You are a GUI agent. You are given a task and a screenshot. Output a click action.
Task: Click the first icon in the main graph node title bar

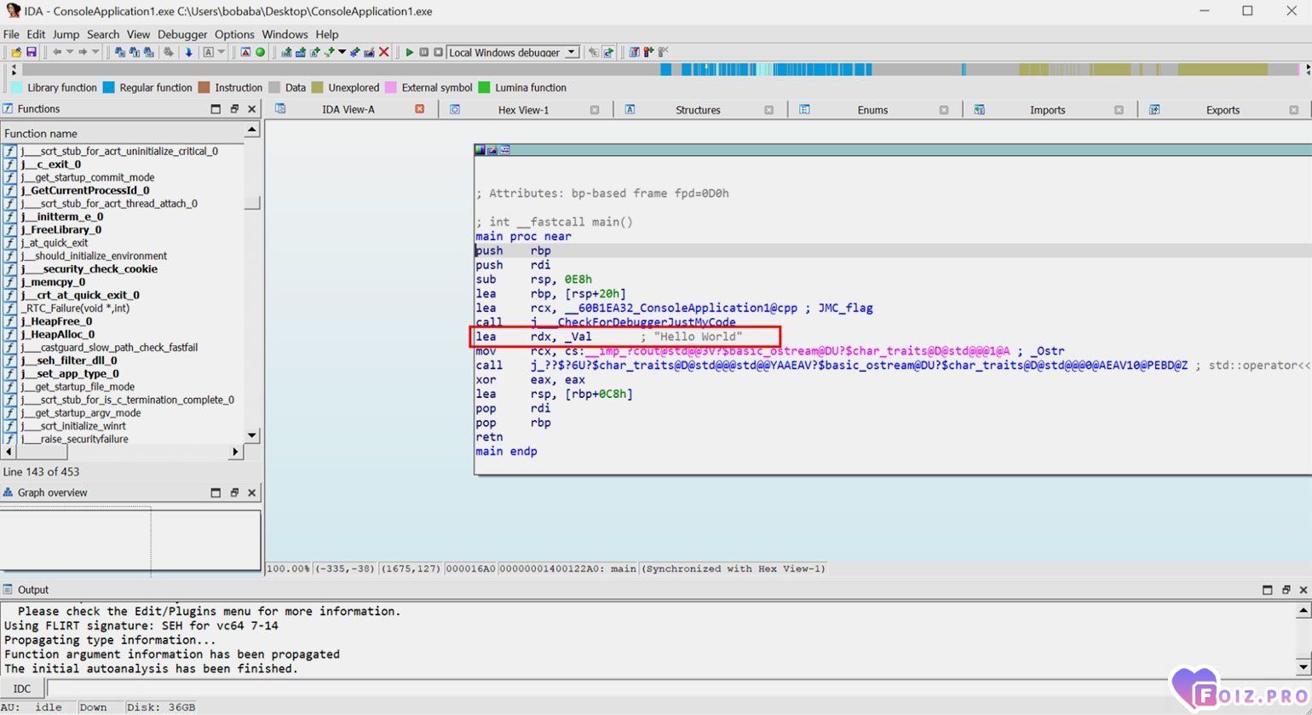click(480, 150)
